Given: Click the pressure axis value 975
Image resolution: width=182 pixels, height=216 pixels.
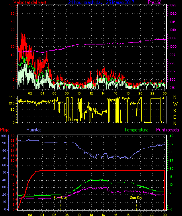Looking at the screenshot, I should (172, 88).
